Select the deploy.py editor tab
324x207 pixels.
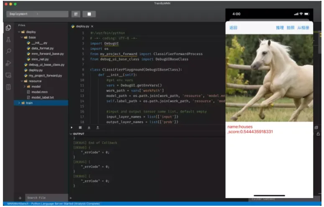point(82,26)
